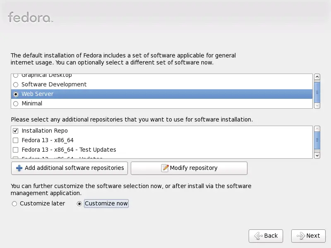The width and height of the screenshot is (331, 248).
Task: Select the Customize now radio button
Action: pyautogui.click(x=79, y=204)
